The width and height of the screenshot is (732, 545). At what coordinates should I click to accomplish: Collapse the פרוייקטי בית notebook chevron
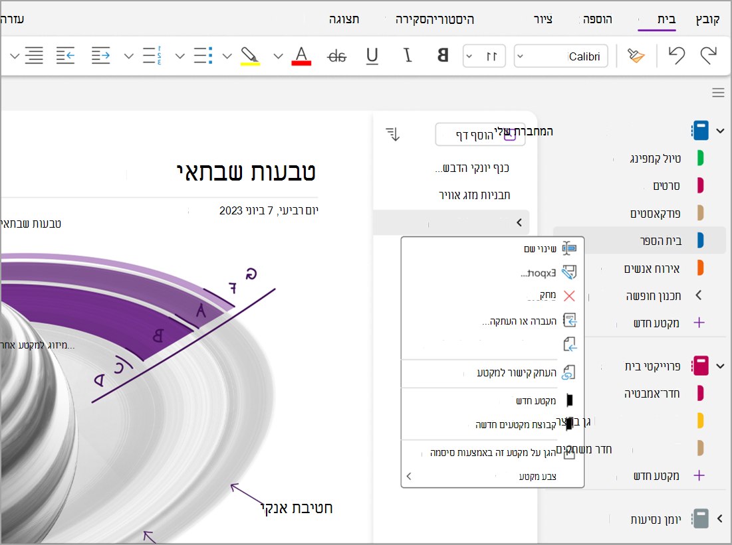(720, 366)
